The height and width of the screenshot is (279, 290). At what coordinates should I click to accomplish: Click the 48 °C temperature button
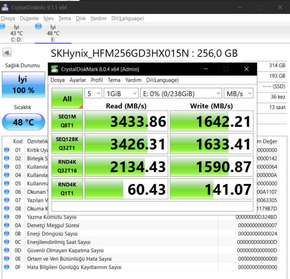click(x=24, y=122)
